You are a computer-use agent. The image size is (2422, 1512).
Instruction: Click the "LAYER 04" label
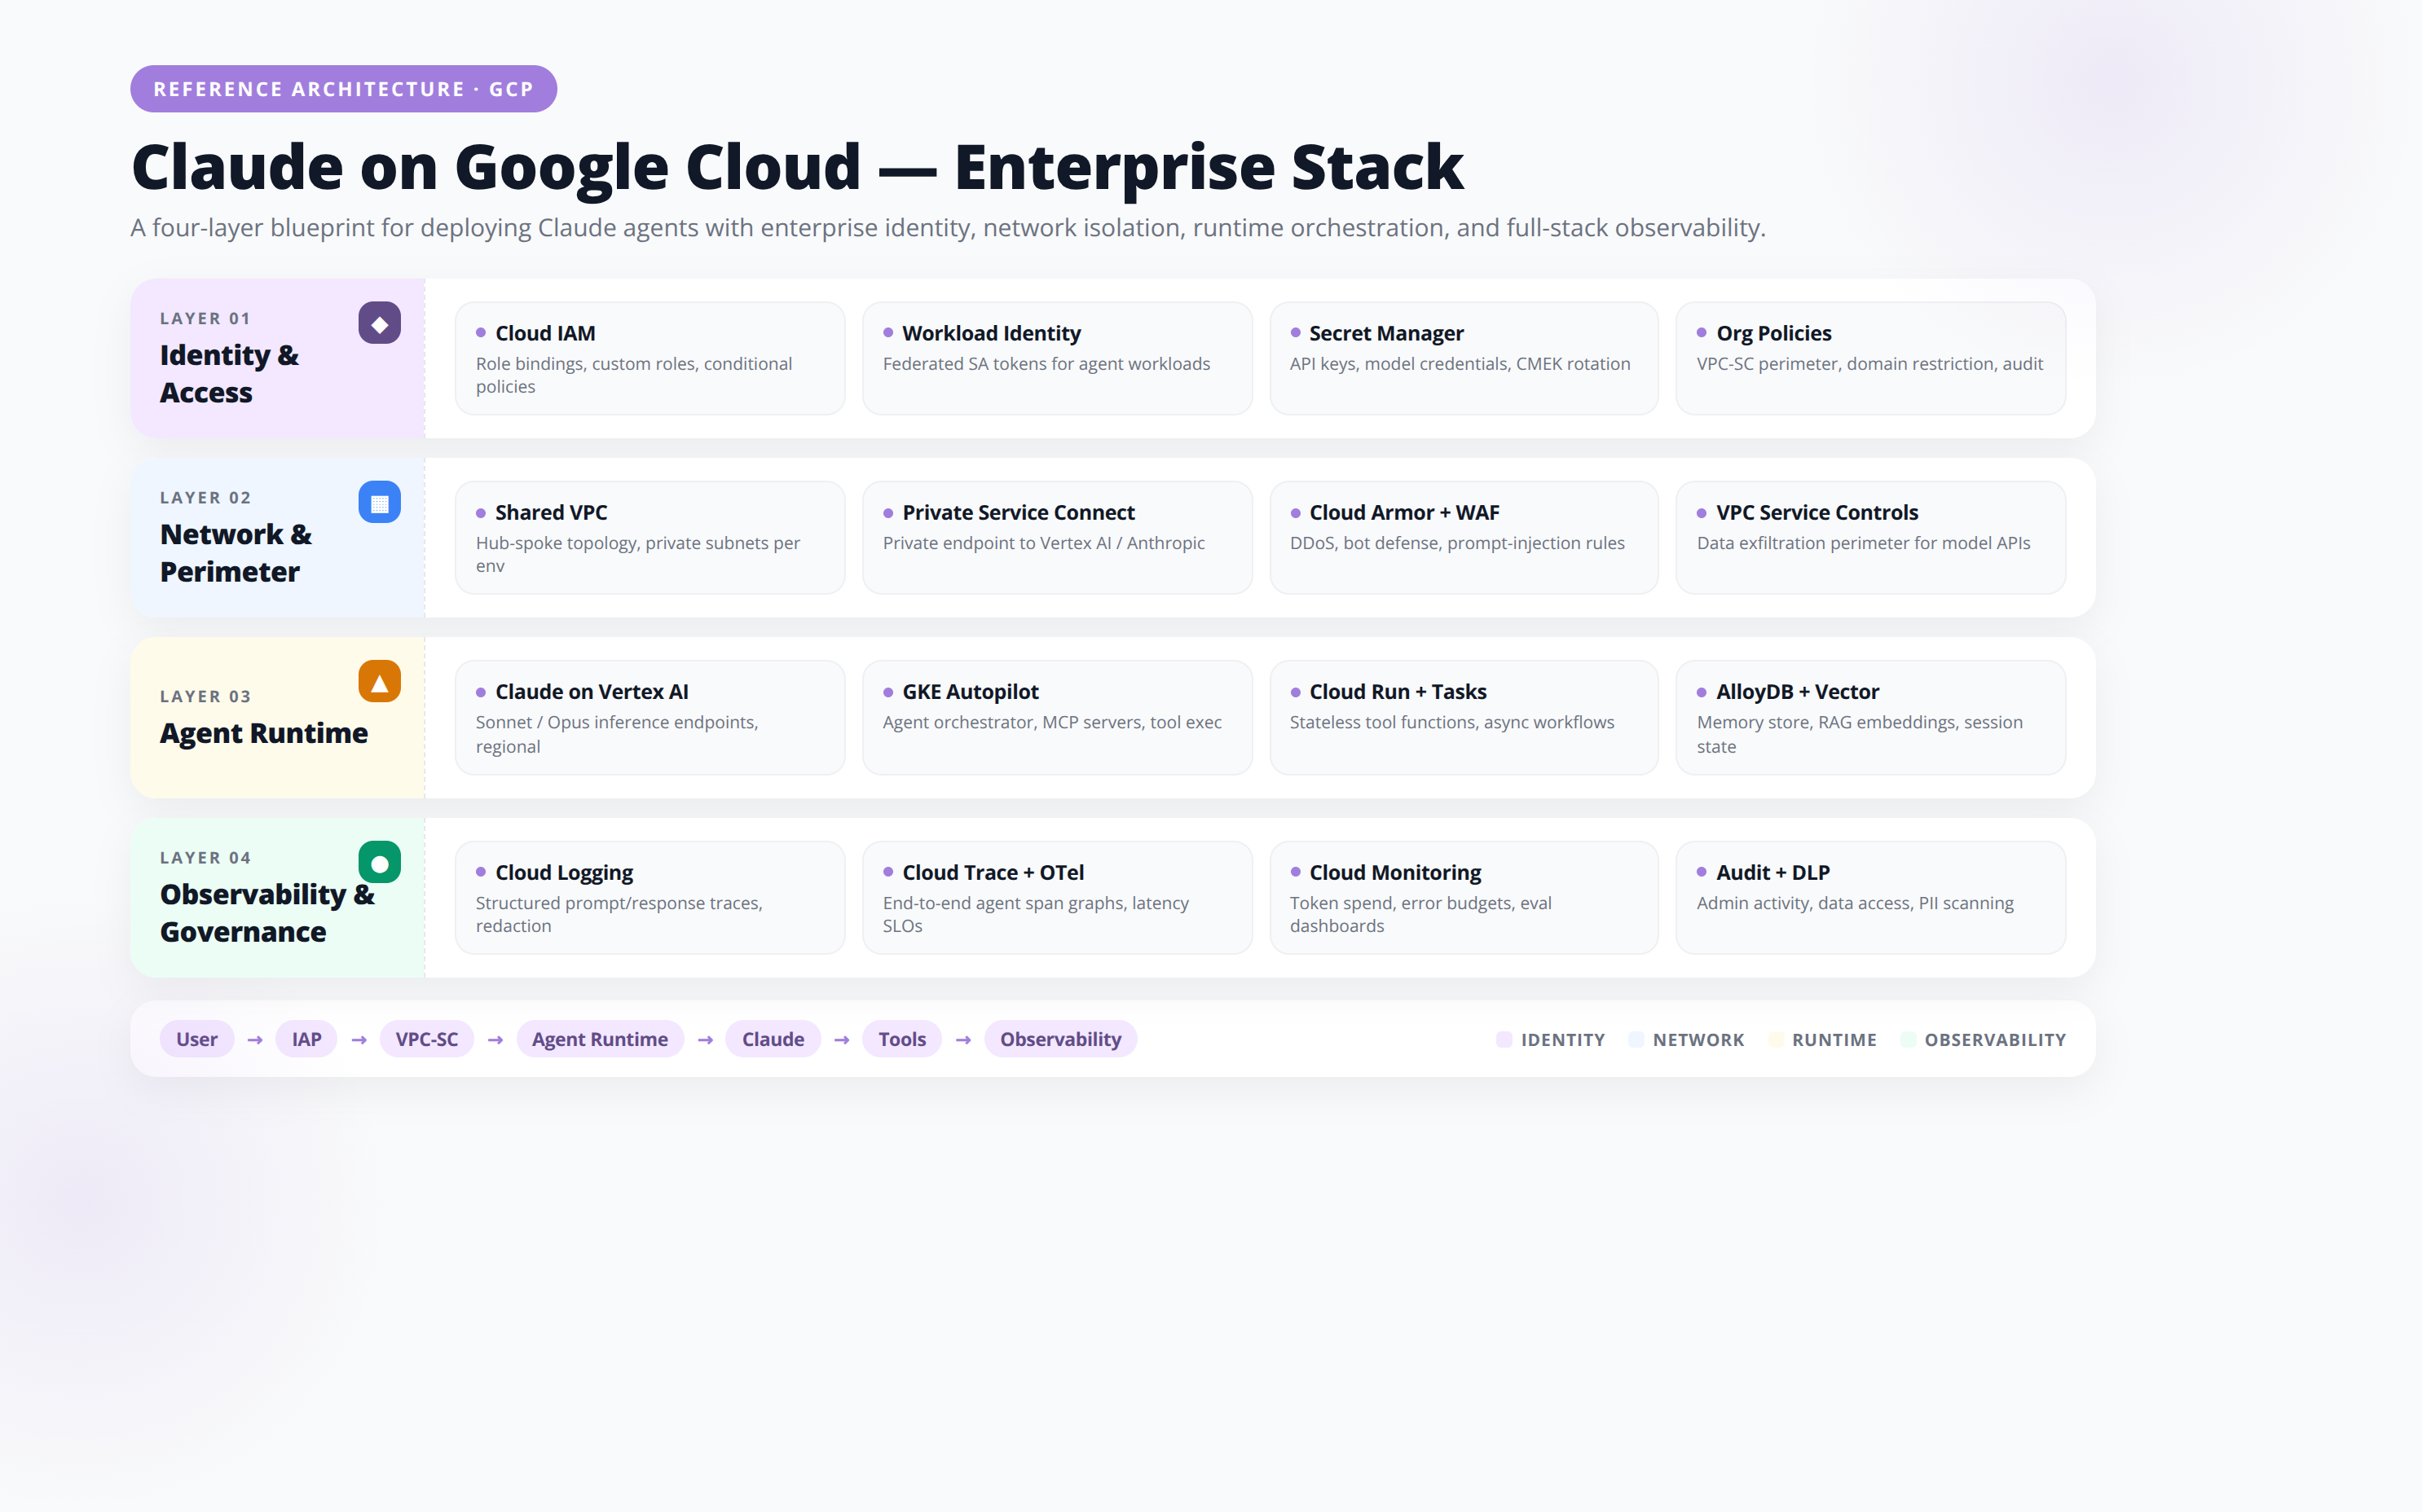[205, 857]
